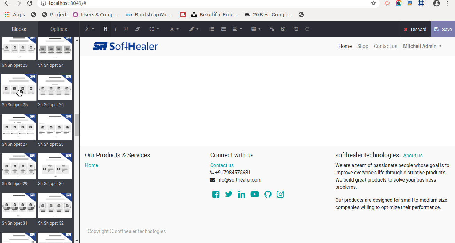
Task: Open the Users & Comp... bookmark
Action: (x=96, y=15)
